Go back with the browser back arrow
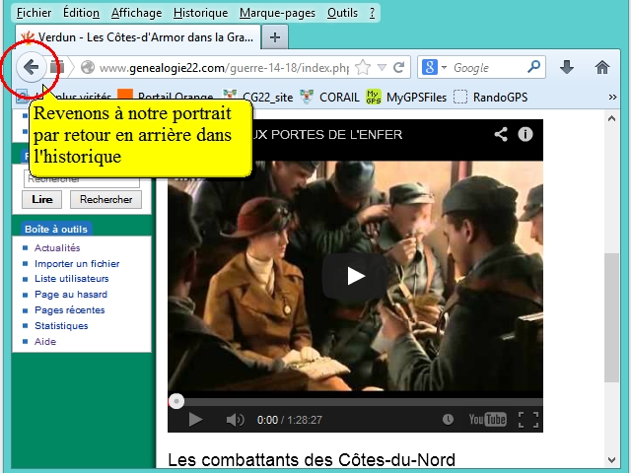The width and height of the screenshot is (631, 473). 31,67
